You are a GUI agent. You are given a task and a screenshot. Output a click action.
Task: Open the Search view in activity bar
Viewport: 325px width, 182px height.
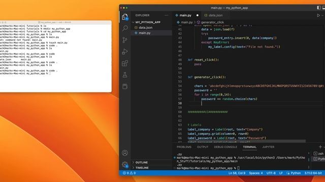(x=125, y=28)
